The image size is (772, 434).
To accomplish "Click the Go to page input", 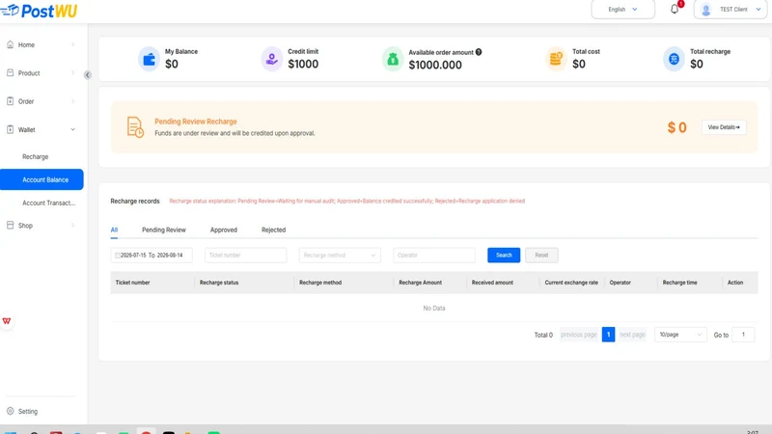I will [x=743, y=335].
